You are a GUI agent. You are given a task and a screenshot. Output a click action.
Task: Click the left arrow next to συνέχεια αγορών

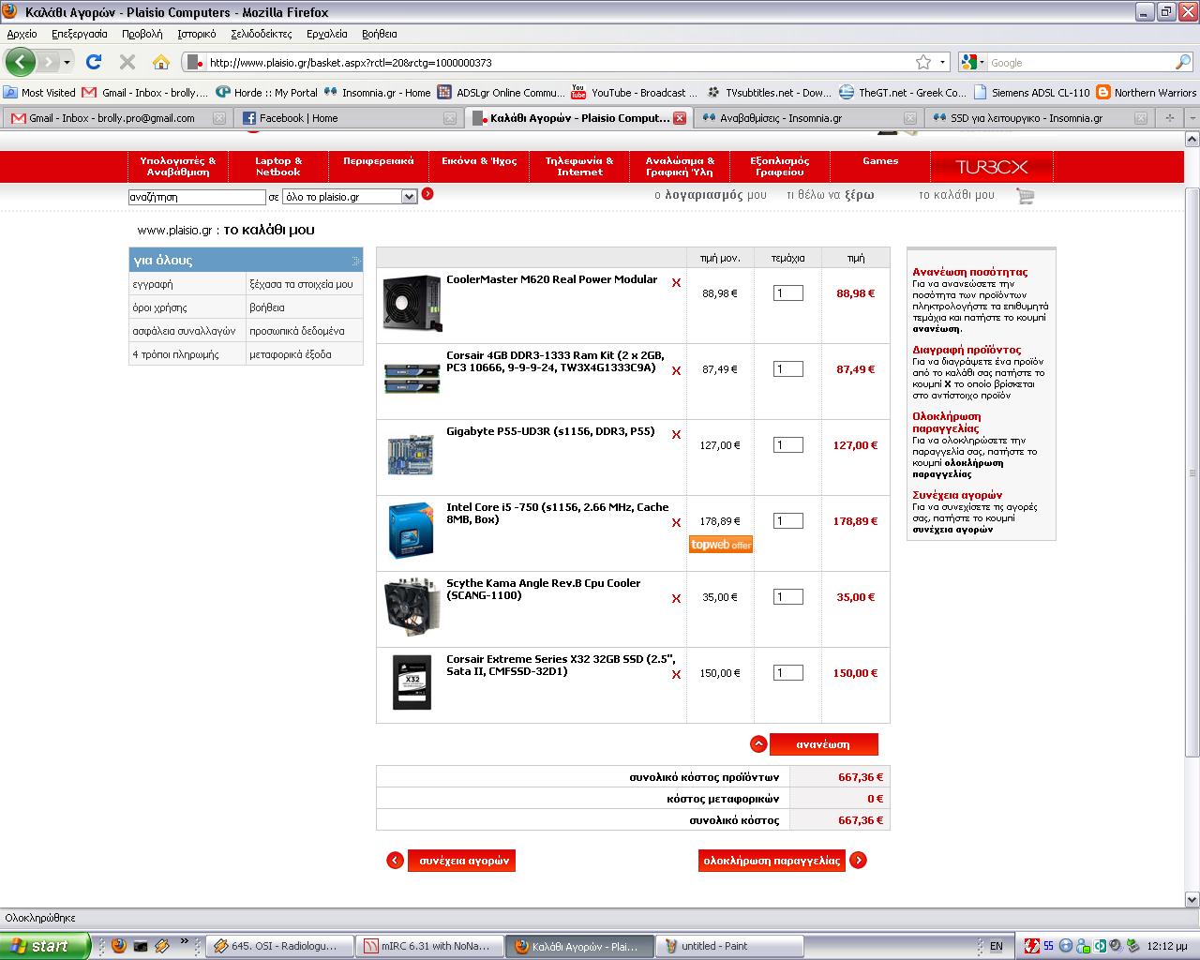tap(395, 861)
